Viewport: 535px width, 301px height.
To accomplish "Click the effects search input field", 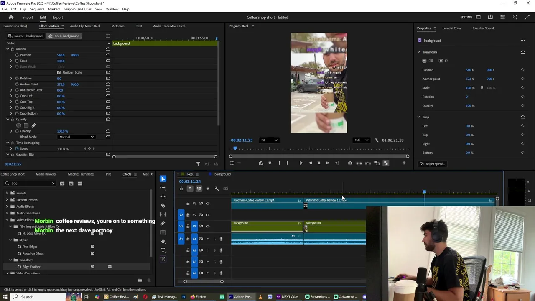I will (29, 184).
